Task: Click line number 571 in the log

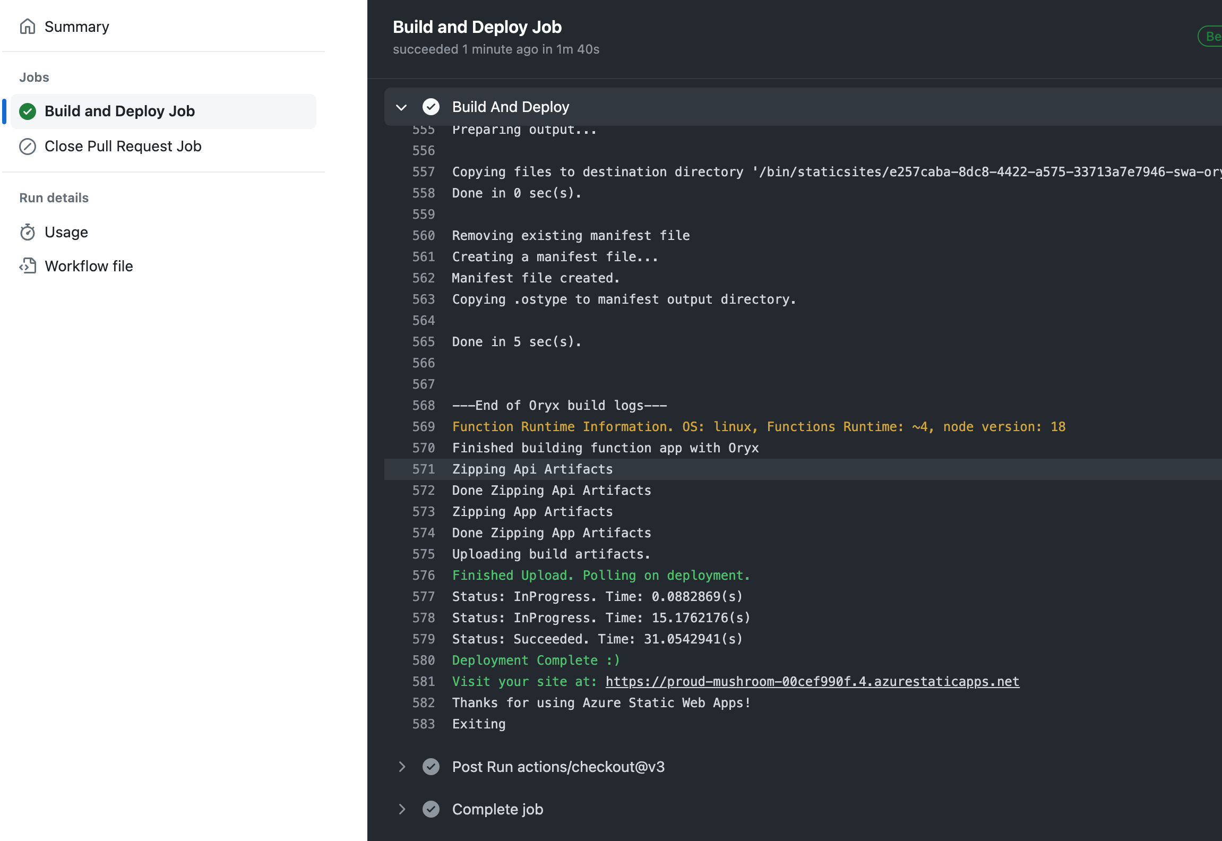Action: pyautogui.click(x=424, y=469)
